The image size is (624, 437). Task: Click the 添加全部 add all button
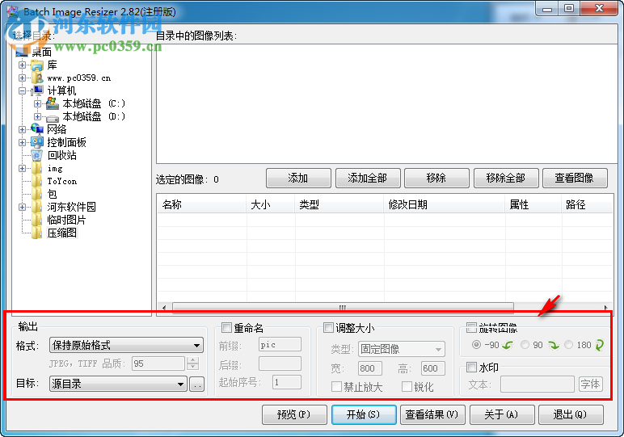click(x=368, y=179)
